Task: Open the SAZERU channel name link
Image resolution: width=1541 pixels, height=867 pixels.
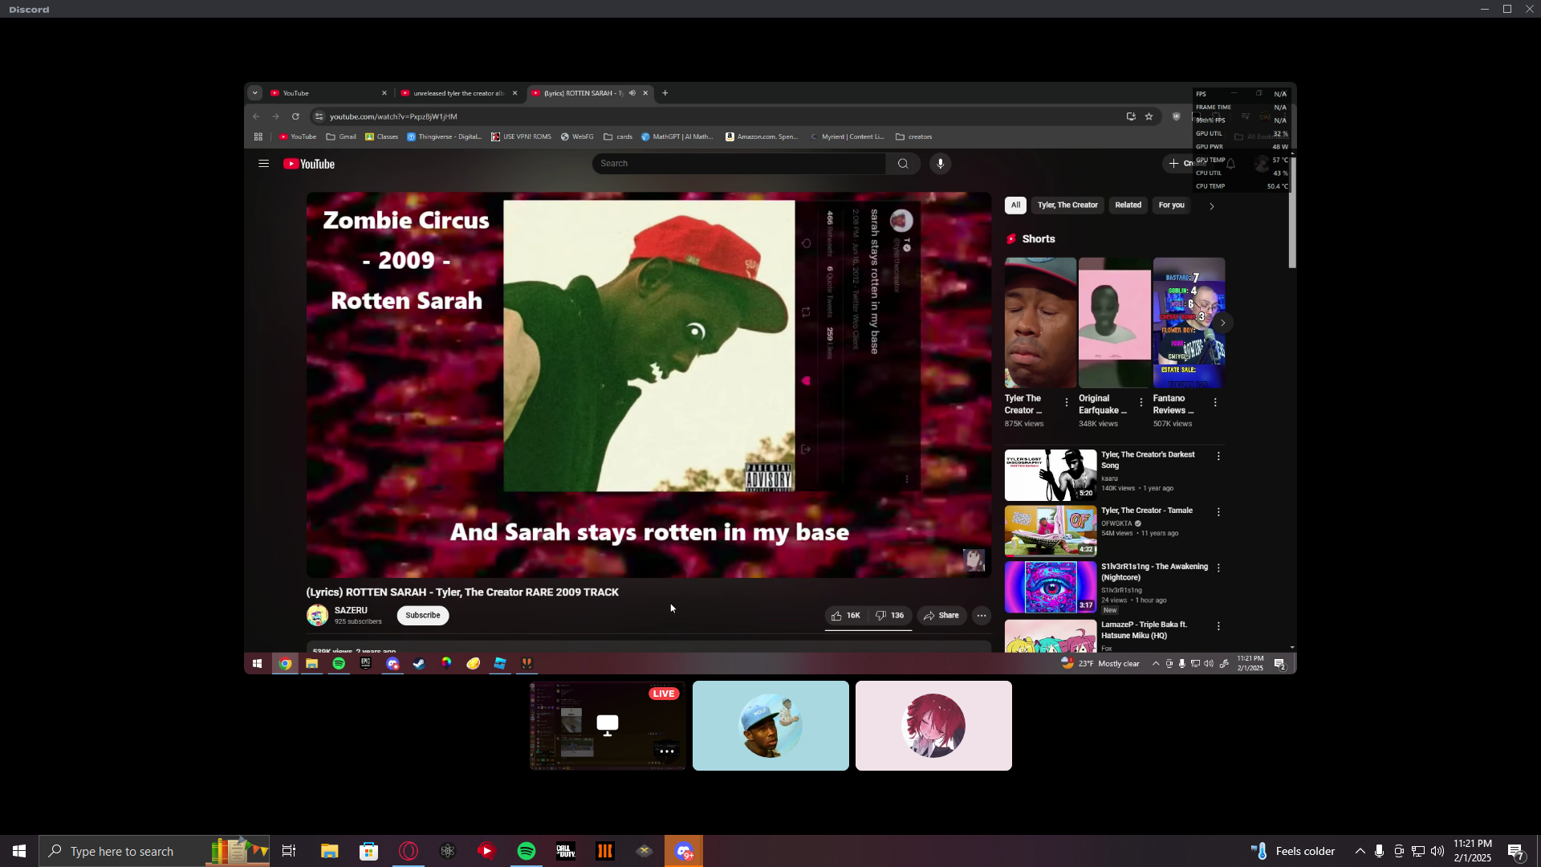Action: click(x=351, y=610)
